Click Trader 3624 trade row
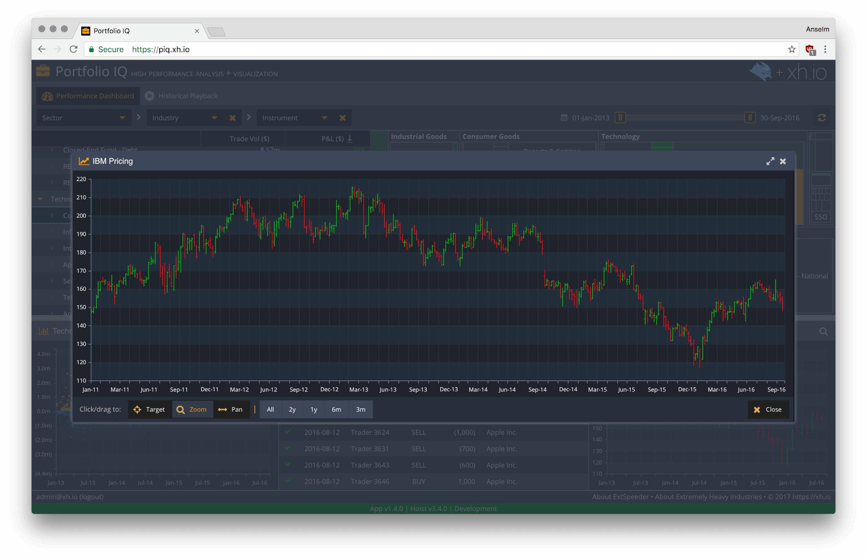Image resolution: width=867 pixels, height=559 pixels. [433, 432]
